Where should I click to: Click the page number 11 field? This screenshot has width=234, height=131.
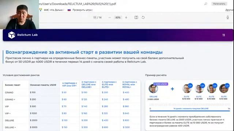tap(95, 17)
